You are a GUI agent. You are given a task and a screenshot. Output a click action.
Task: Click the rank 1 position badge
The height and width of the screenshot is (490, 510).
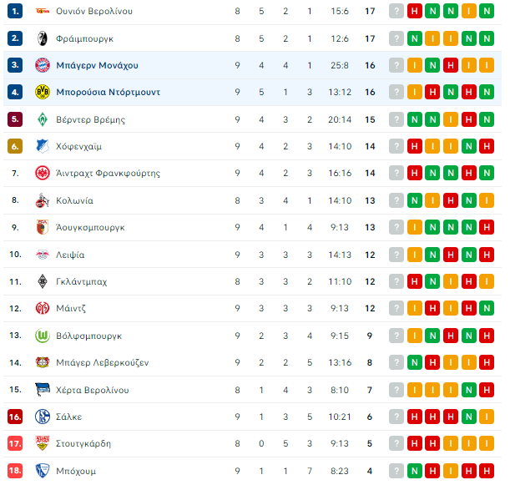(15, 11)
